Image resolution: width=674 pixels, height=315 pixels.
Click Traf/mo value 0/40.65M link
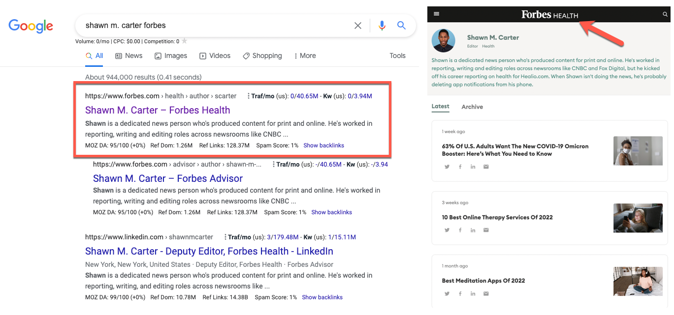pyautogui.click(x=304, y=96)
